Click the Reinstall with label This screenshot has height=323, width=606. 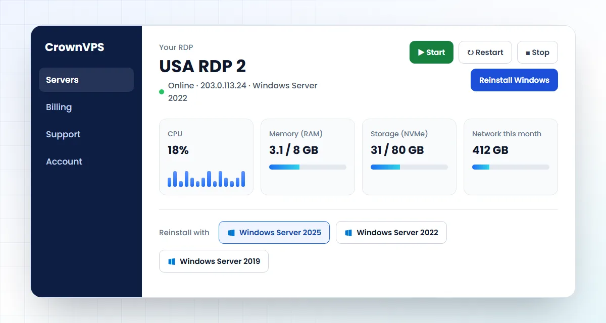click(x=184, y=233)
